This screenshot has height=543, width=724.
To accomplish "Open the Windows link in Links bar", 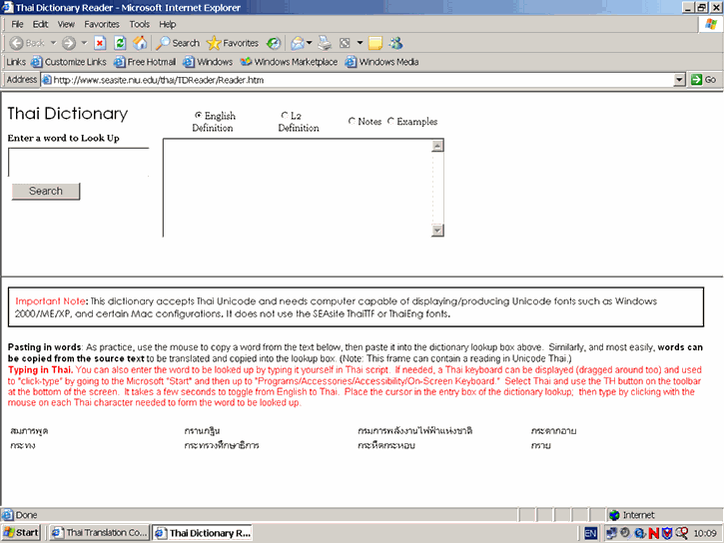I will pyautogui.click(x=208, y=62).
